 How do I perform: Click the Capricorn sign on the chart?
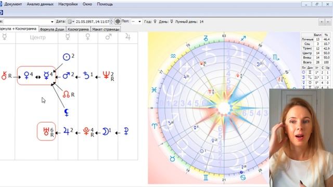pyautogui.click(x=206, y=38)
